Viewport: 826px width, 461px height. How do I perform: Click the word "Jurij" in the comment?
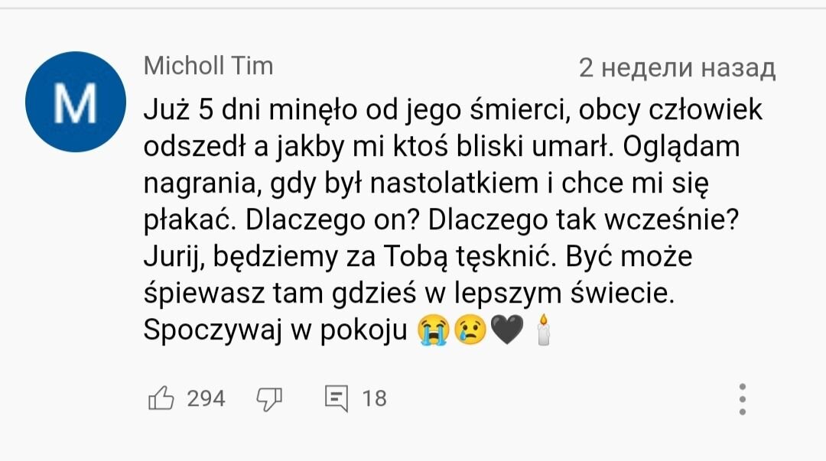[x=173, y=257]
